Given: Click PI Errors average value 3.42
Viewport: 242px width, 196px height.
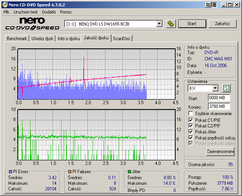Looking at the screenshot, I should 53,178.
